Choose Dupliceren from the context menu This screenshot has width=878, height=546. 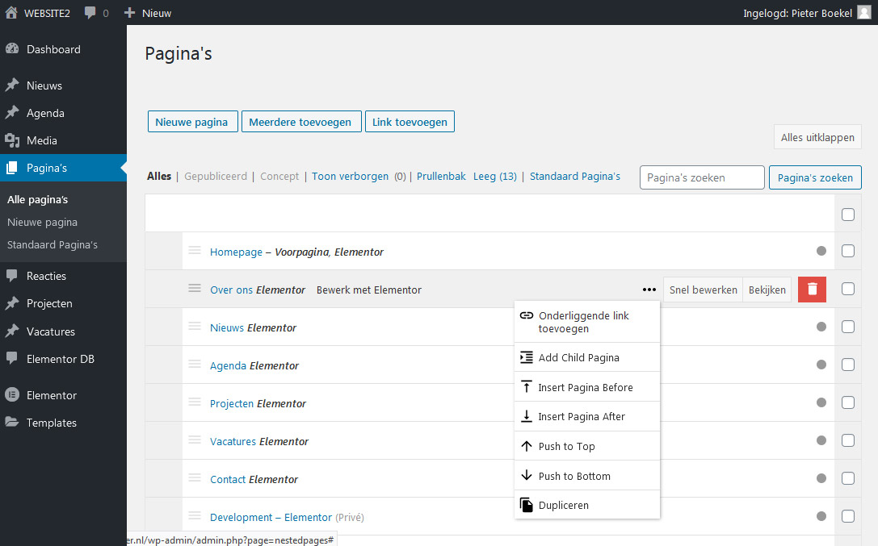tap(563, 505)
